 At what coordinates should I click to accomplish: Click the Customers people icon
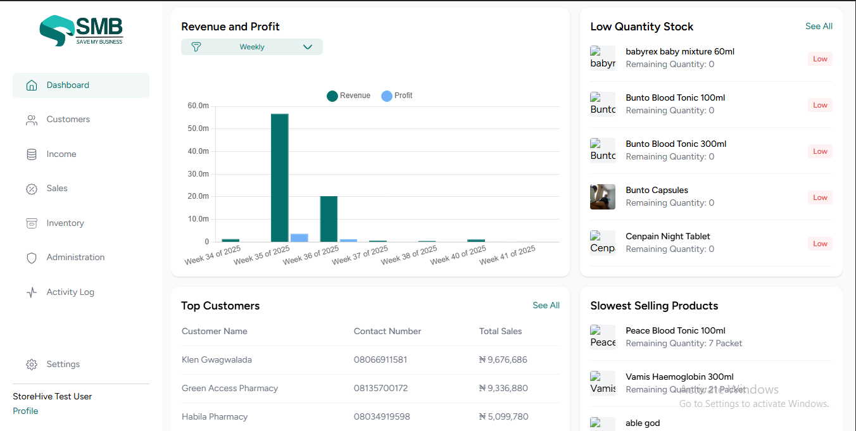click(x=32, y=119)
